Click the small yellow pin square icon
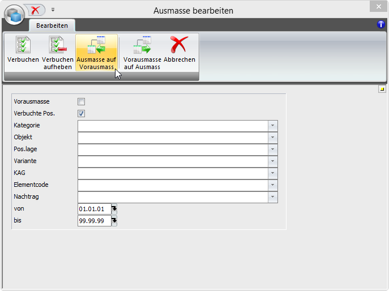Image resolution: width=389 pixels, height=291 pixels. pyautogui.click(x=382, y=89)
